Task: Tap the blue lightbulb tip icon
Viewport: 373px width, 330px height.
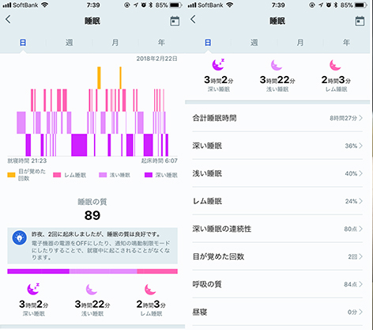Action: coord(20,237)
